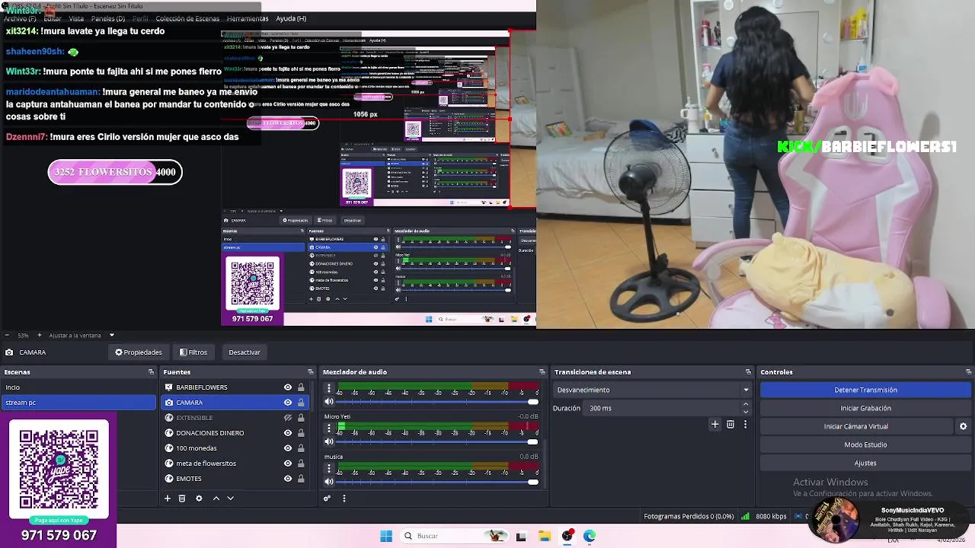Pop out the Controles dock icon

(x=968, y=372)
